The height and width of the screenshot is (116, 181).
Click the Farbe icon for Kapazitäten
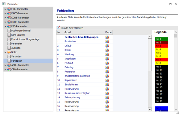pos(107,80)
